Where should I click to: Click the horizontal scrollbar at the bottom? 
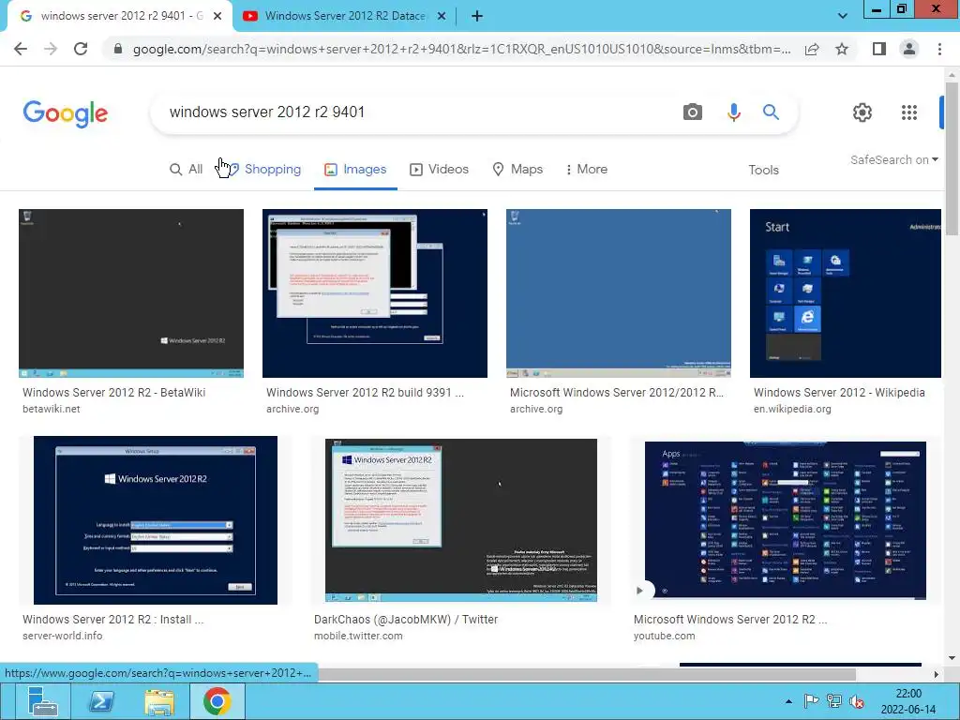[x=587, y=674]
